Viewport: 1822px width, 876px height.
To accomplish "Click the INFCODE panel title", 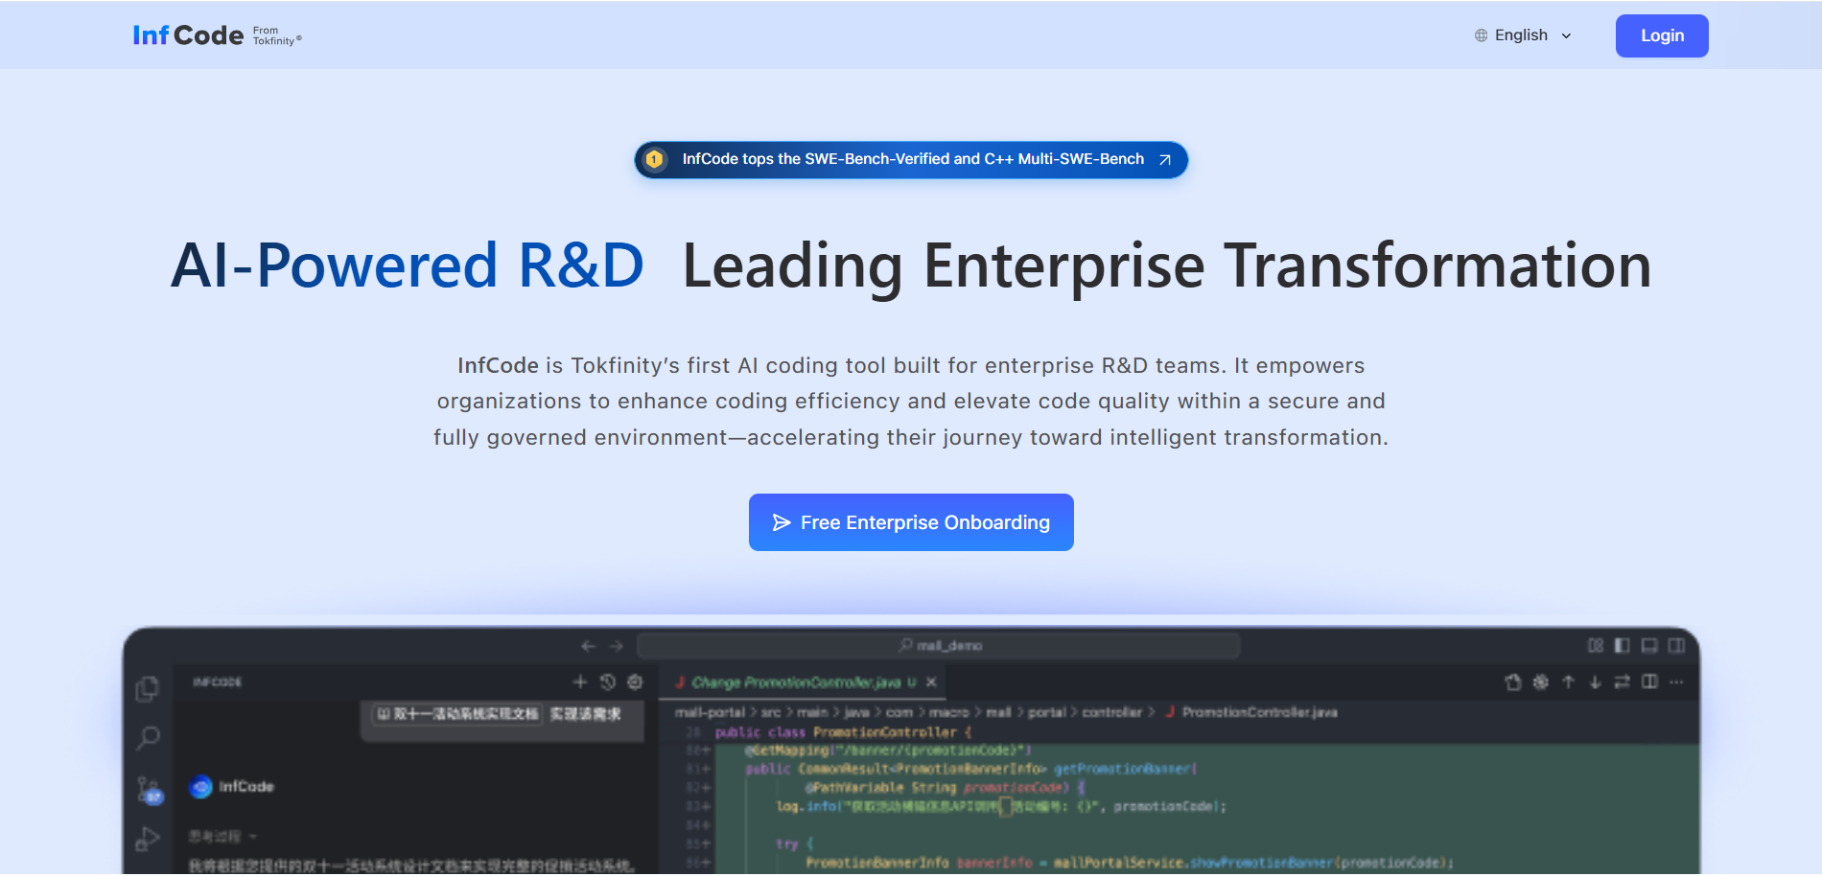I will coord(218,682).
